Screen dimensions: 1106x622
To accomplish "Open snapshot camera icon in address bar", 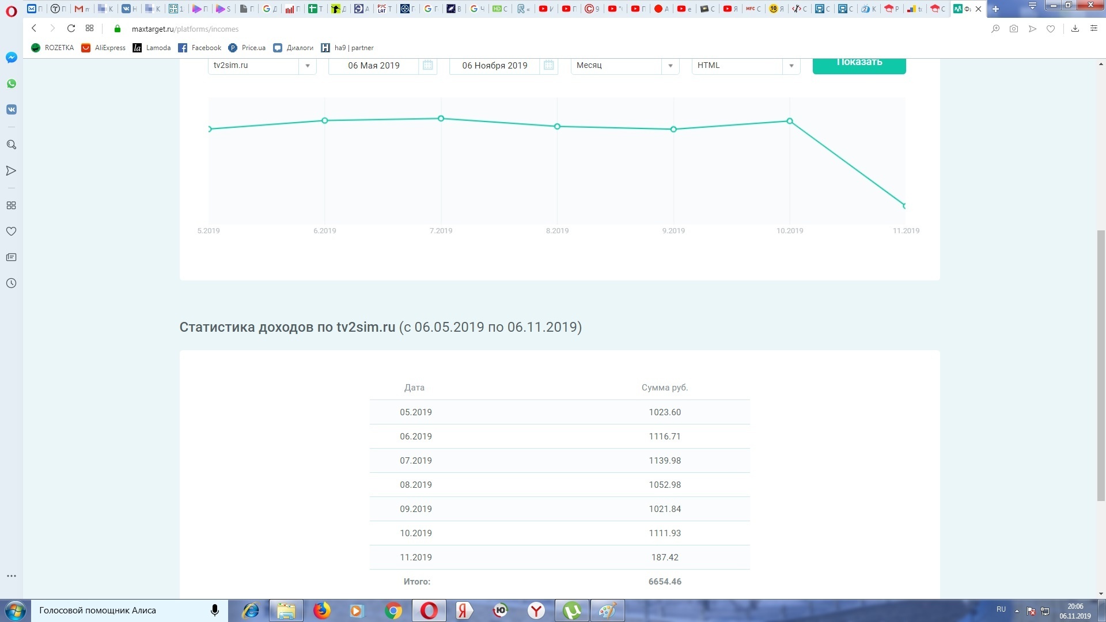I will [x=1014, y=29].
